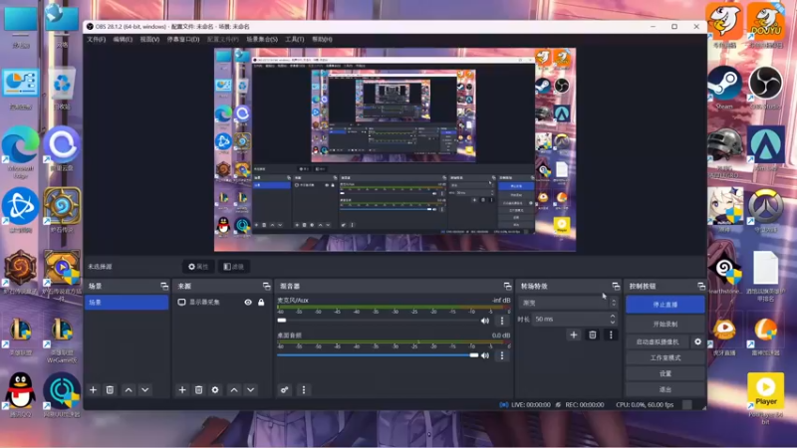Click the 退出 exit button
Viewport: 797px width, 448px height.
click(665, 389)
